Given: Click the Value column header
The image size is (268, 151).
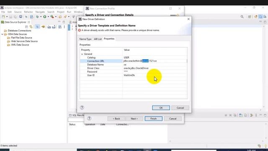Looking at the screenshot, I should [x=126, y=50].
